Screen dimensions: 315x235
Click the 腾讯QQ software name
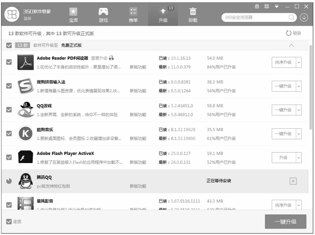pos(44,177)
